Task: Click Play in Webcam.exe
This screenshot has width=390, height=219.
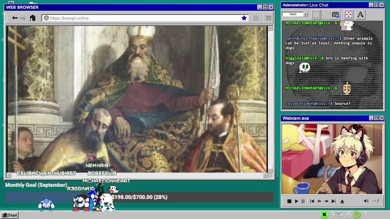Action: [x=296, y=201]
